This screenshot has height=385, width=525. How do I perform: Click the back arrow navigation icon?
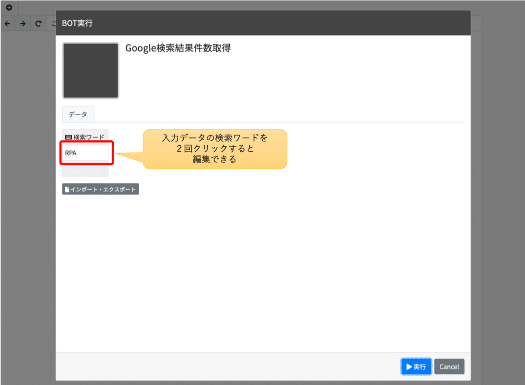pyautogui.click(x=7, y=23)
